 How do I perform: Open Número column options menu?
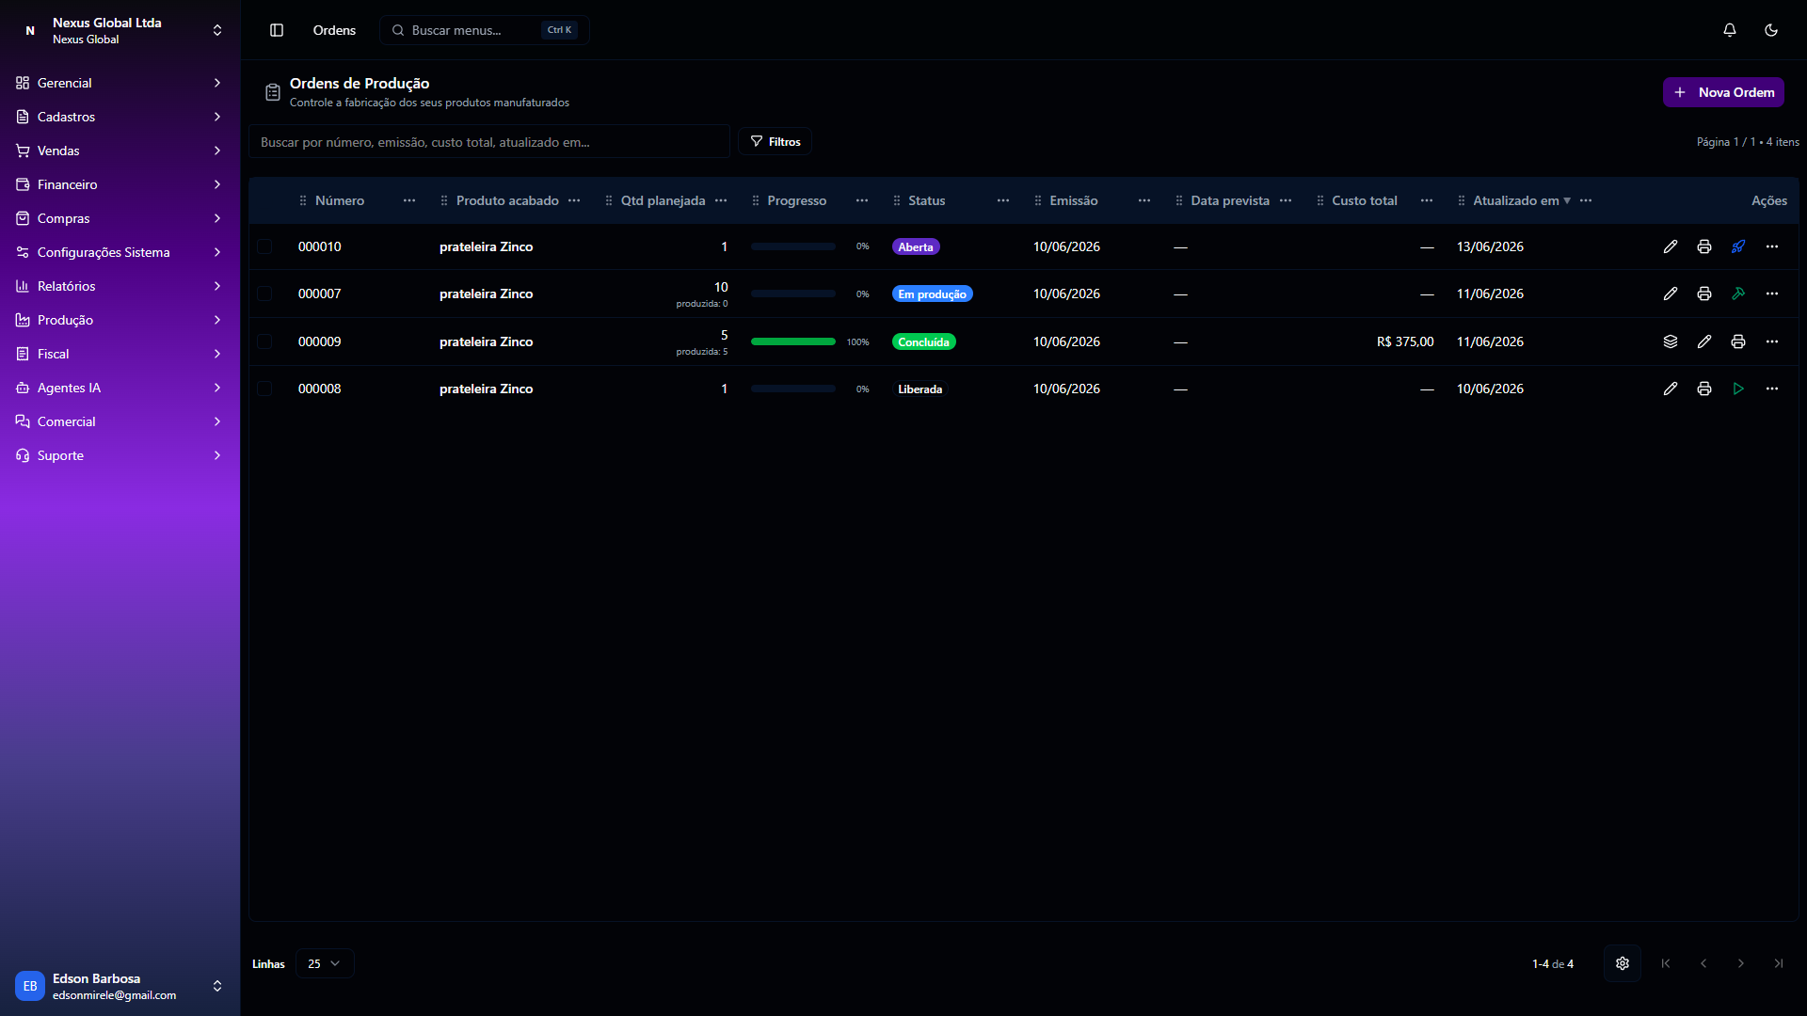pos(409,200)
